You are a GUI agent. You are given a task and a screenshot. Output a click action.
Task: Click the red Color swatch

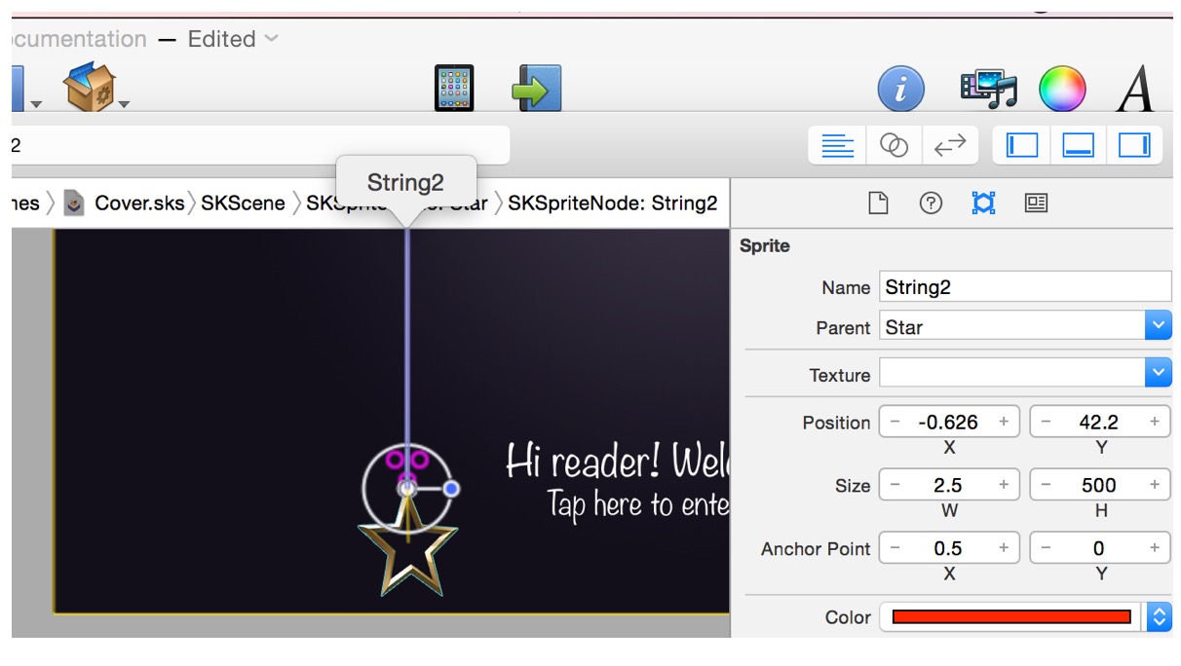point(1011,616)
